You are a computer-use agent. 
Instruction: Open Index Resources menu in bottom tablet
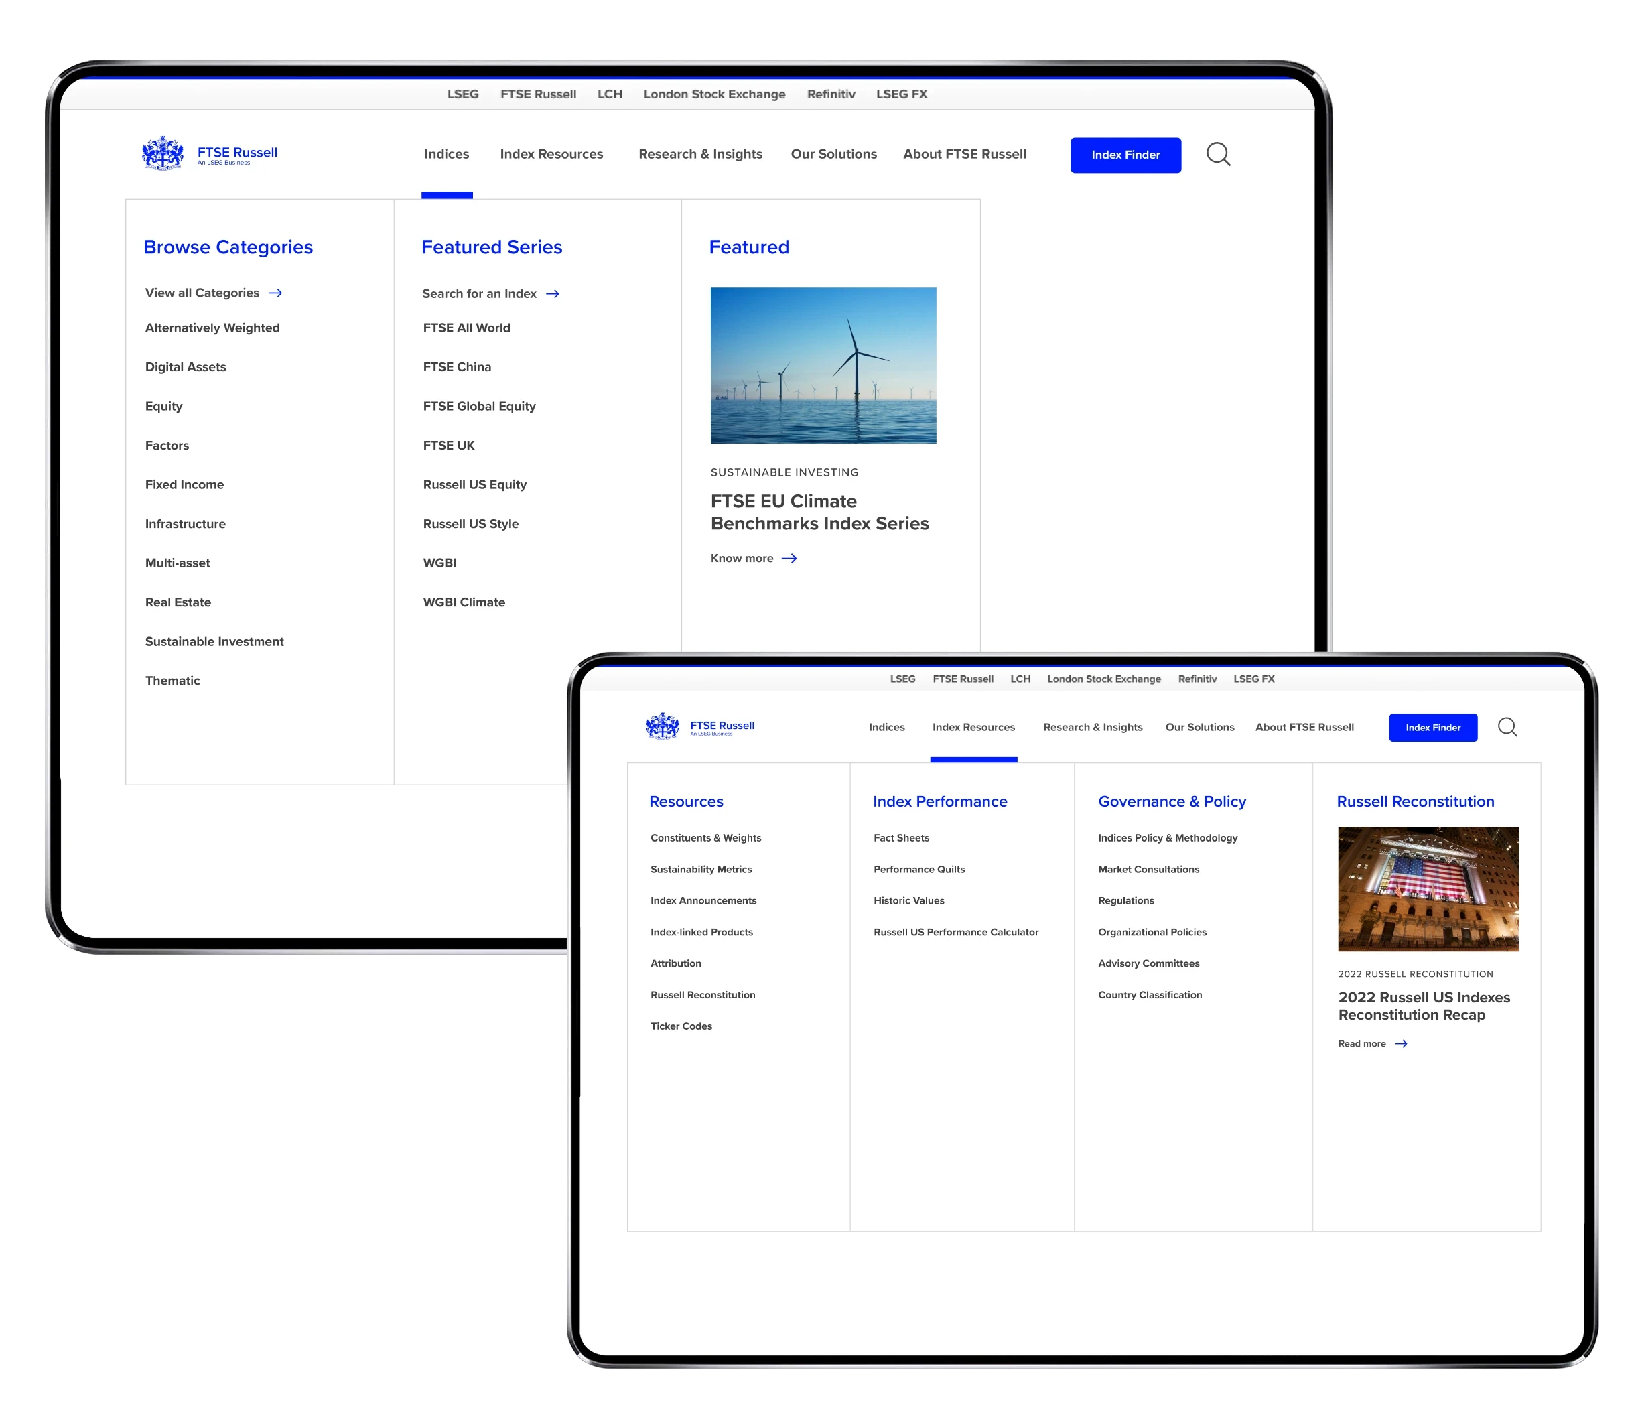[973, 727]
